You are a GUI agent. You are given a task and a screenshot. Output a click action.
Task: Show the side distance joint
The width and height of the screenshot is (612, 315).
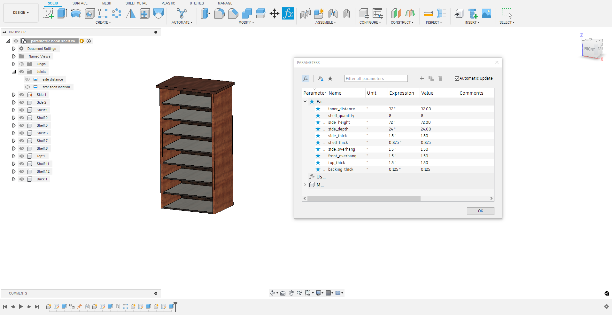[27, 79]
